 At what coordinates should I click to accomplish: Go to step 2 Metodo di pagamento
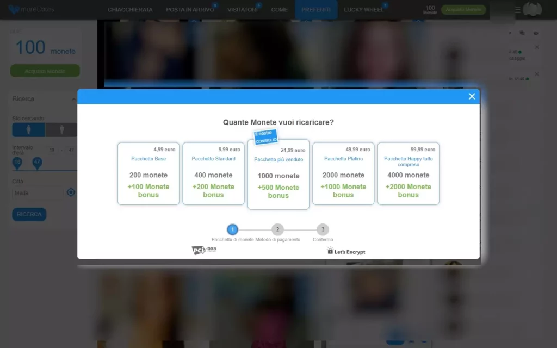277,229
